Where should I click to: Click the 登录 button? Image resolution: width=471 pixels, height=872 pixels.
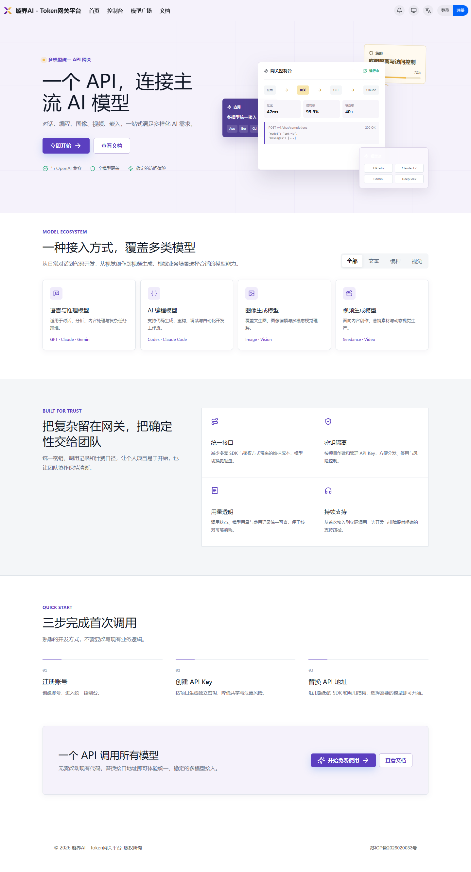click(445, 10)
